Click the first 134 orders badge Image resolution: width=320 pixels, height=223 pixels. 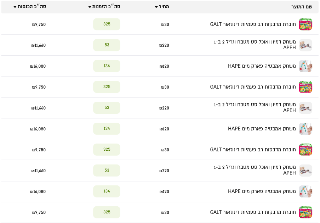[107, 66]
